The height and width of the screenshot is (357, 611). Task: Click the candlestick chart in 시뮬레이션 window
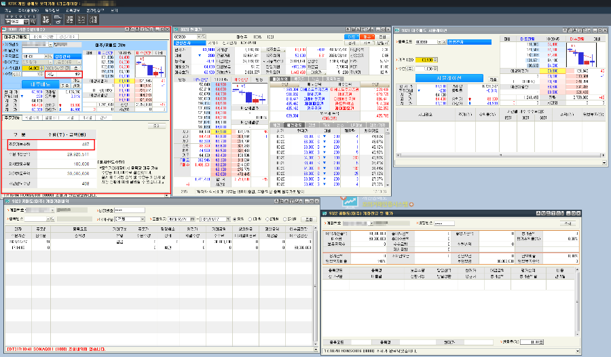click(x=581, y=55)
